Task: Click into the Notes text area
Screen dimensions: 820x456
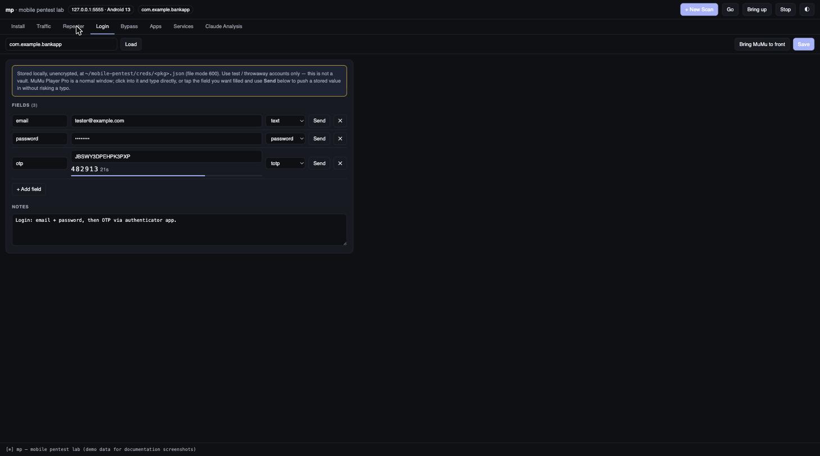Action: coord(179,230)
